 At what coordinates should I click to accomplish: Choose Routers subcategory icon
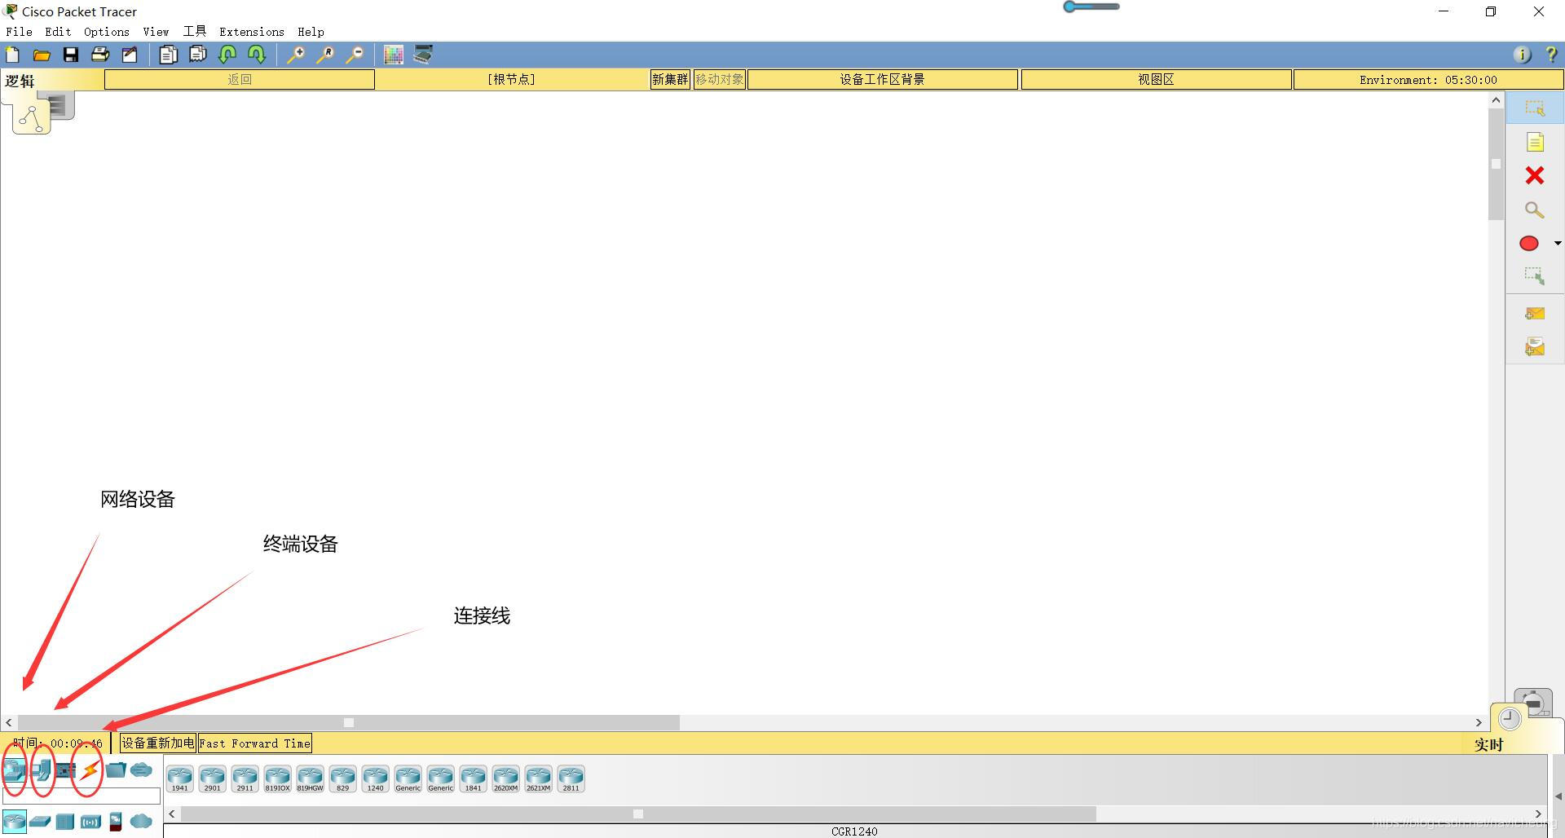point(14,821)
